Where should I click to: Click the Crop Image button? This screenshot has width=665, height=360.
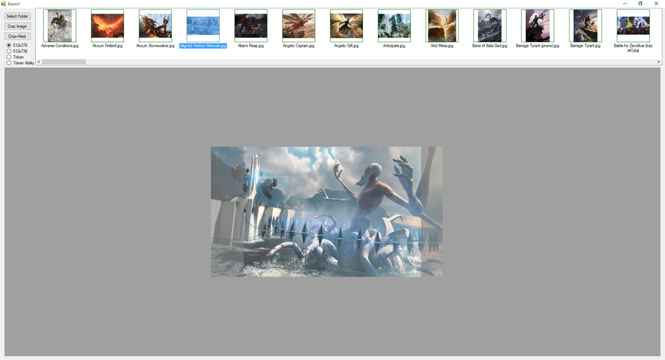point(18,26)
